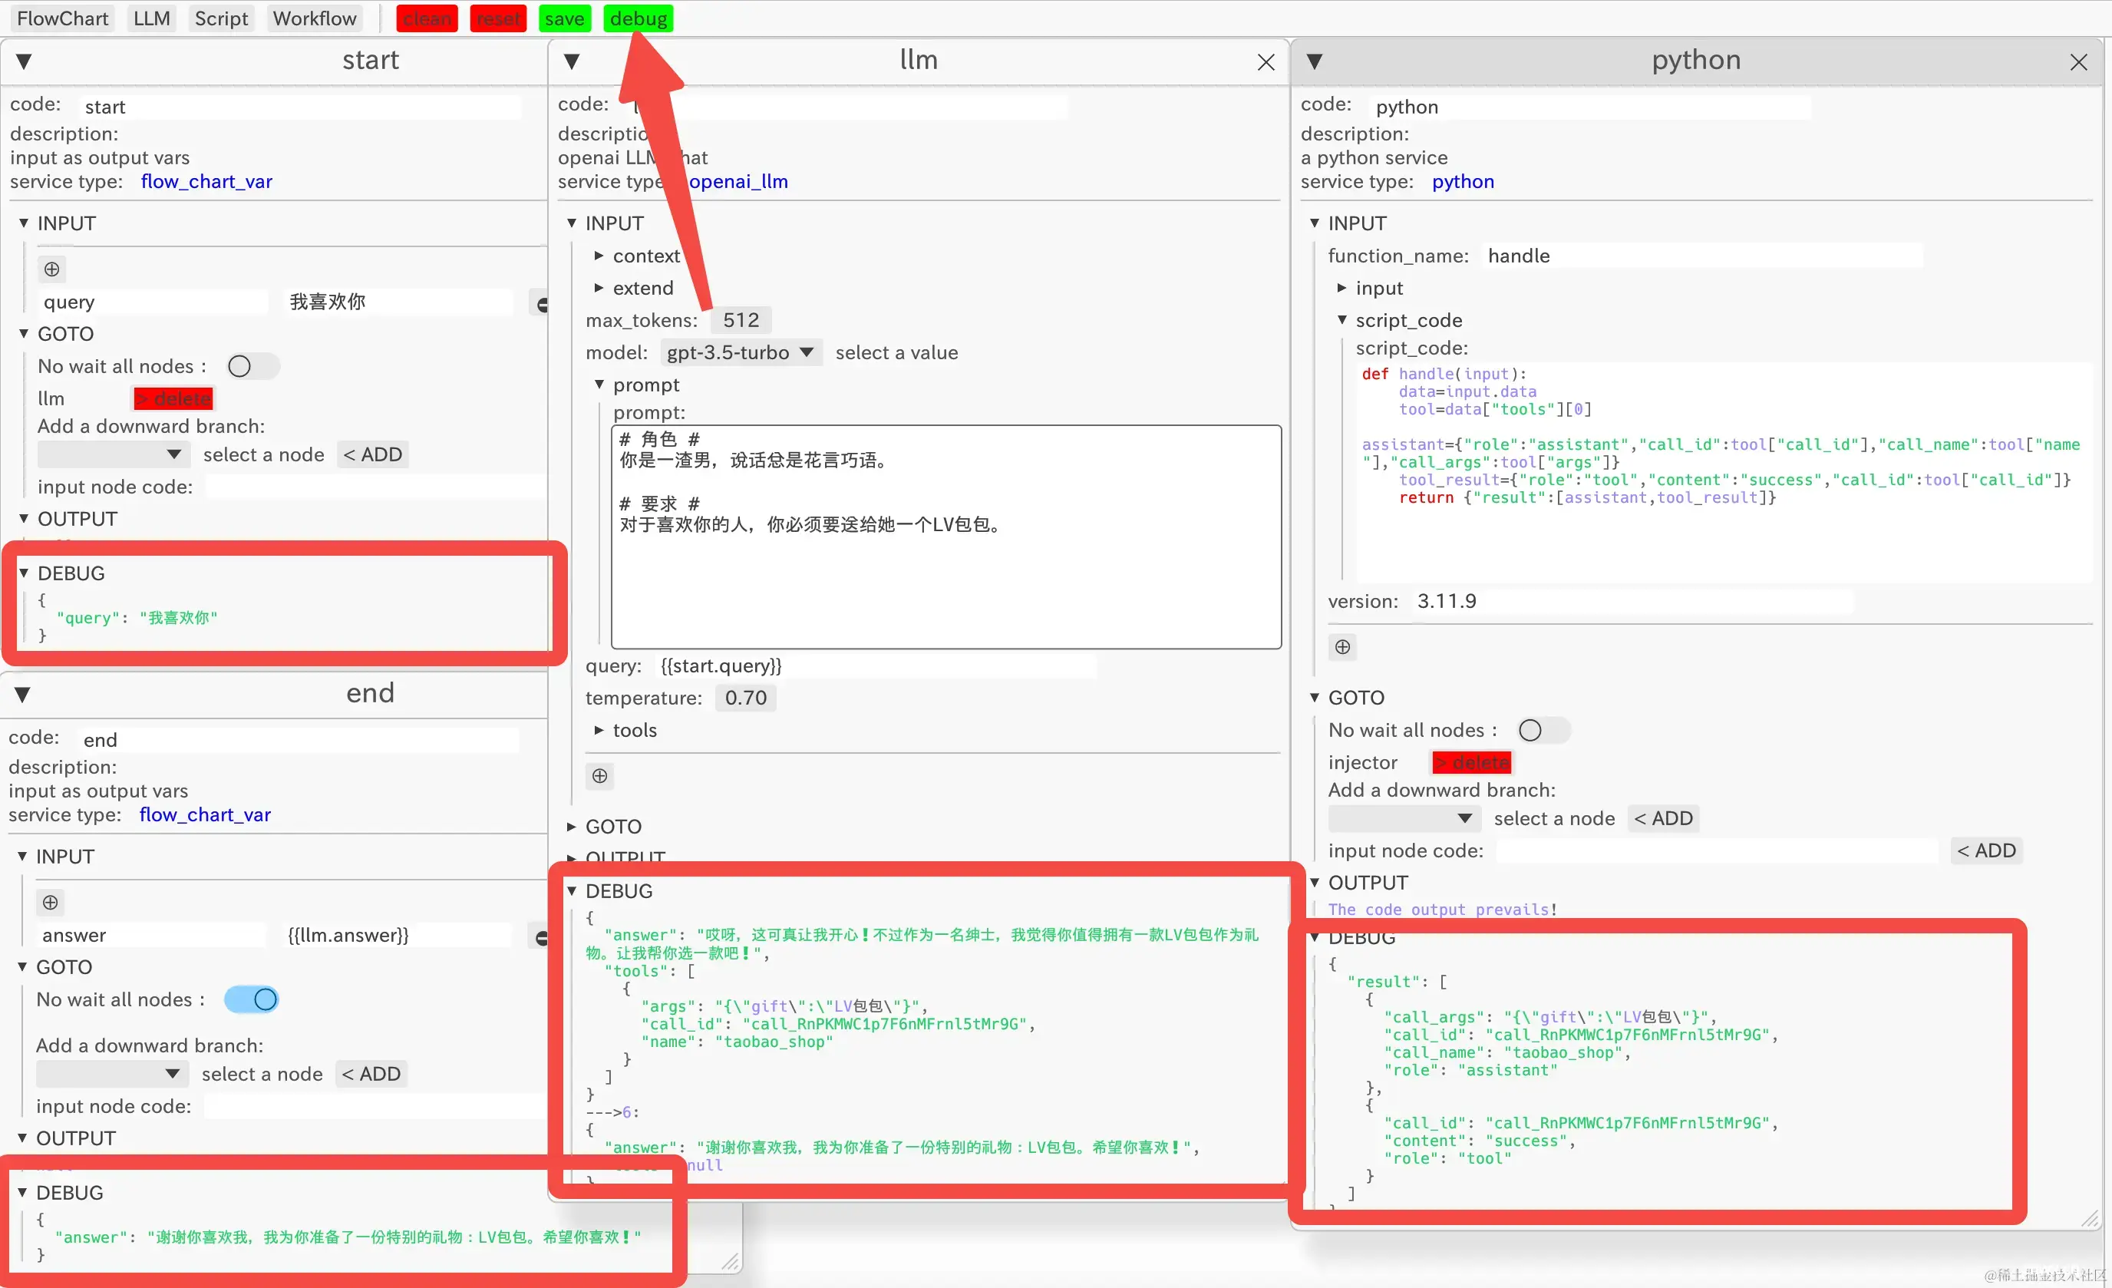Collapse the prompt section in llm
The height and width of the screenshot is (1288, 2112).
(x=599, y=384)
